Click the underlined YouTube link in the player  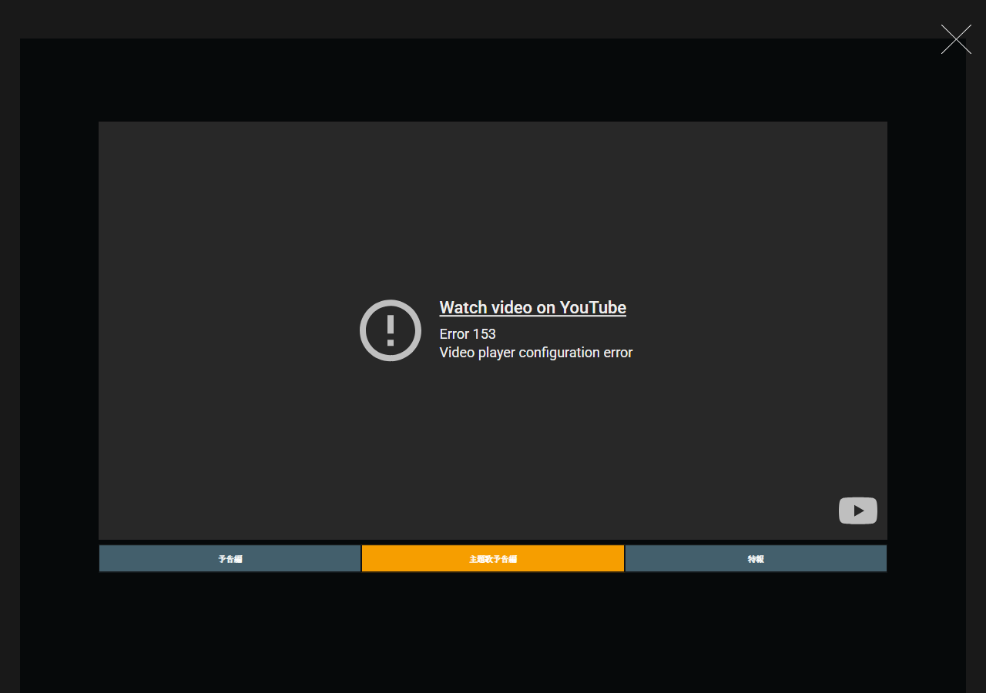pos(532,307)
